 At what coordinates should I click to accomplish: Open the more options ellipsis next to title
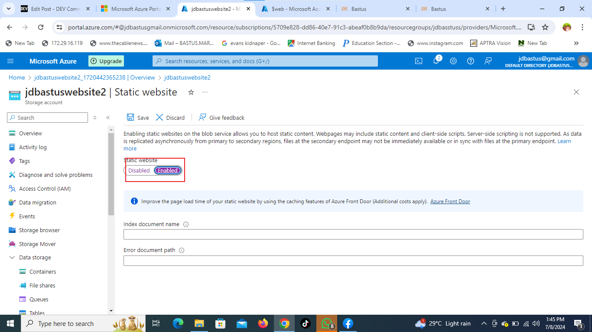coord(205,92)
